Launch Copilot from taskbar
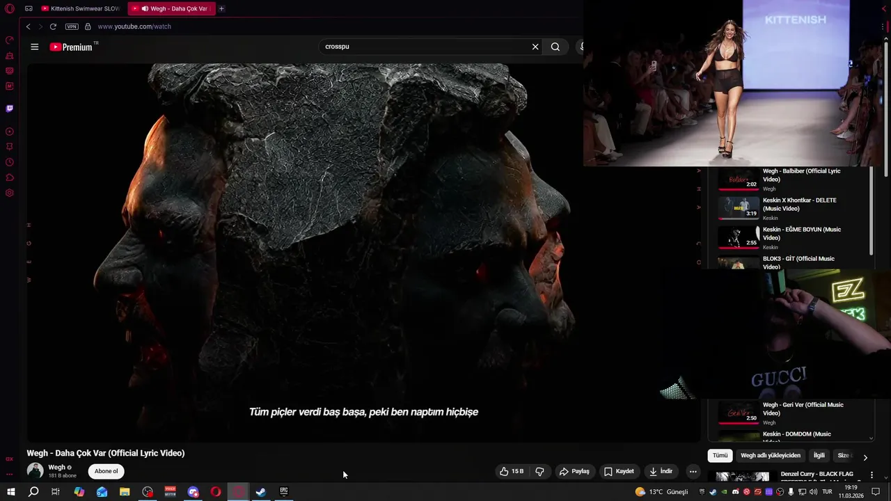This screenshot has height=501, width=891. [79, 492]
